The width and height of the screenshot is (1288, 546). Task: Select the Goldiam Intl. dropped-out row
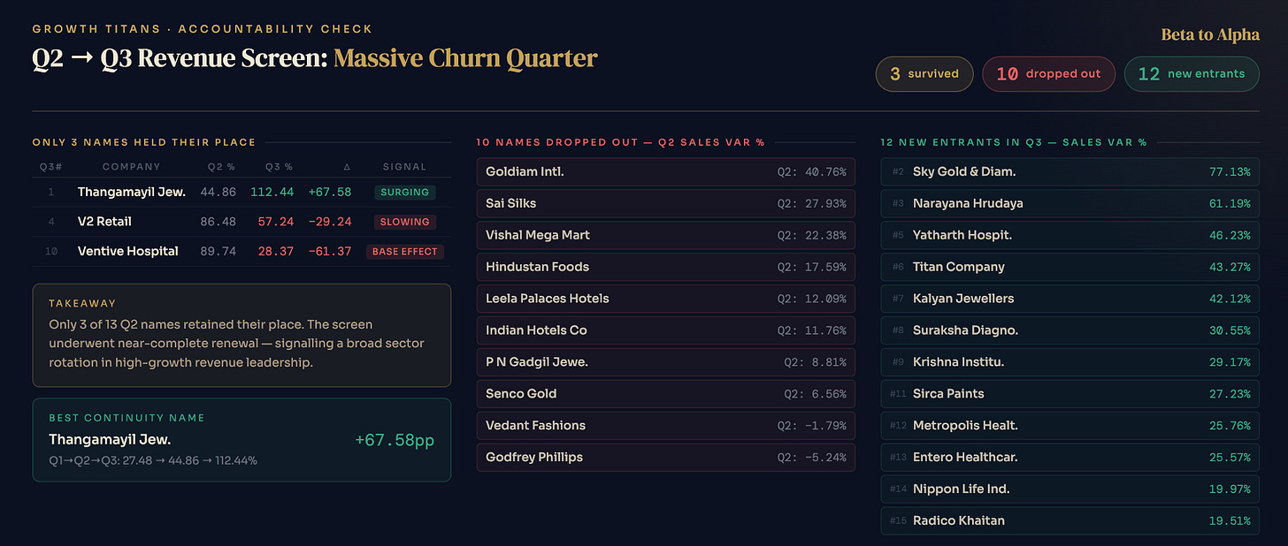[x=666, y=171]
